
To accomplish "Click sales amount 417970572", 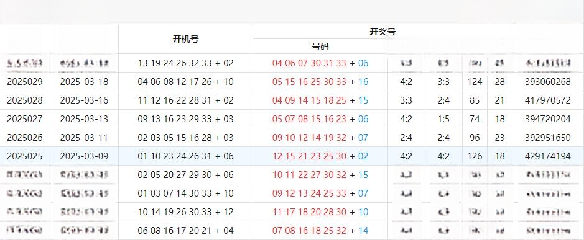I will tap(548, 100).
